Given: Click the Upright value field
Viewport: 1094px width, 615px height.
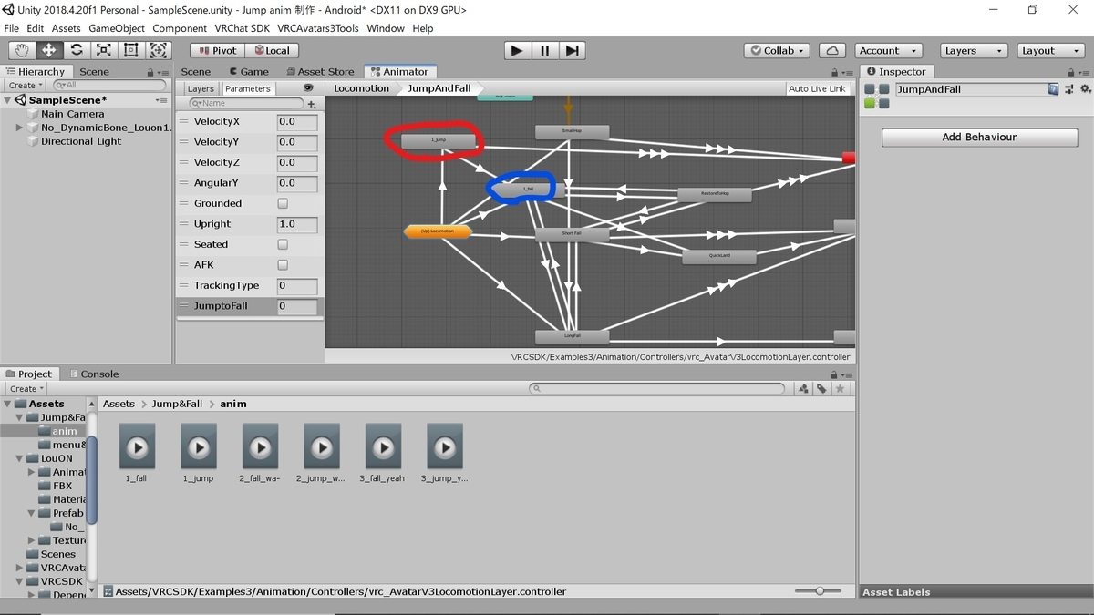Looking at the screenshot, I should [297, 224].
